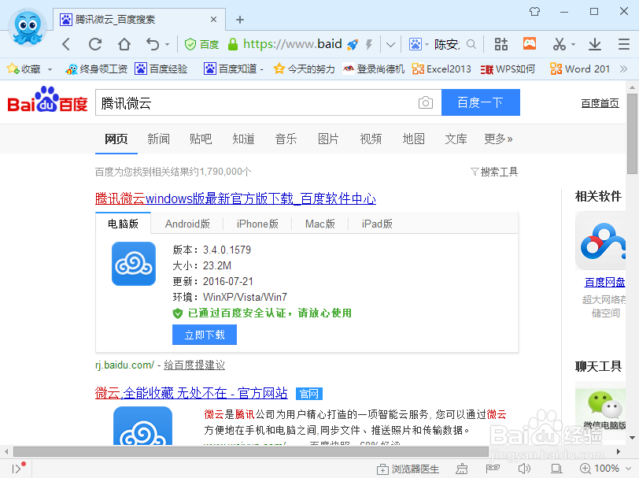
Task: Click the Weiyun cloud app icon in download card
Action: (134, 264)
